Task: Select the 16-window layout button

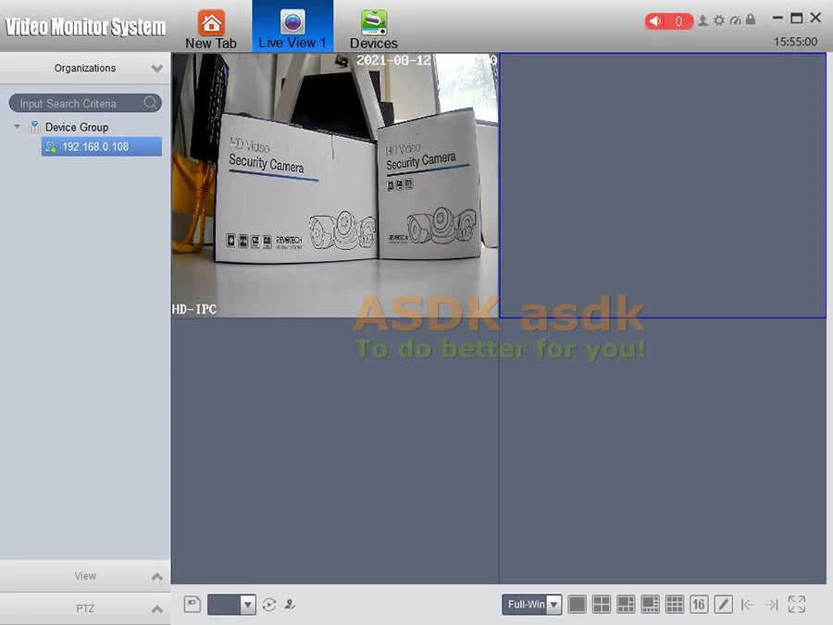Action: [699, 605]
